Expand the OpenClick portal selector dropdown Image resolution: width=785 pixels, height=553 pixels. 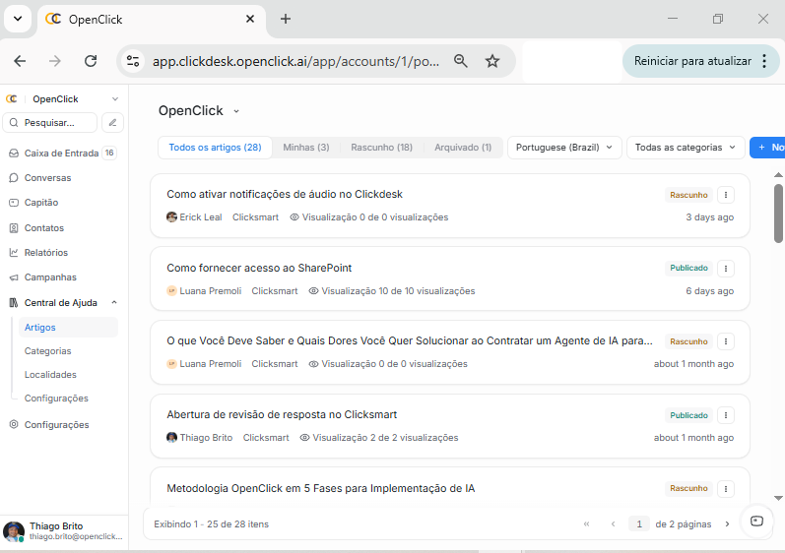pyautogui.click(x=236, y=111)
